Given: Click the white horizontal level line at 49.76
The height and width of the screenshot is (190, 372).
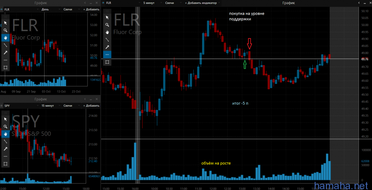Looking at the screenshot, I should (x=230, y=59).
